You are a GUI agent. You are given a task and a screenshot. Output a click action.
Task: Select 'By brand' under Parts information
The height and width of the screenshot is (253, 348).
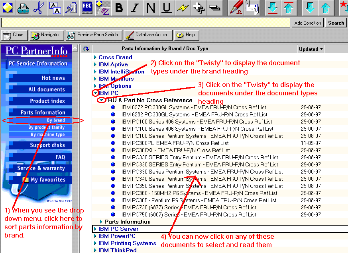click(55, 120)
